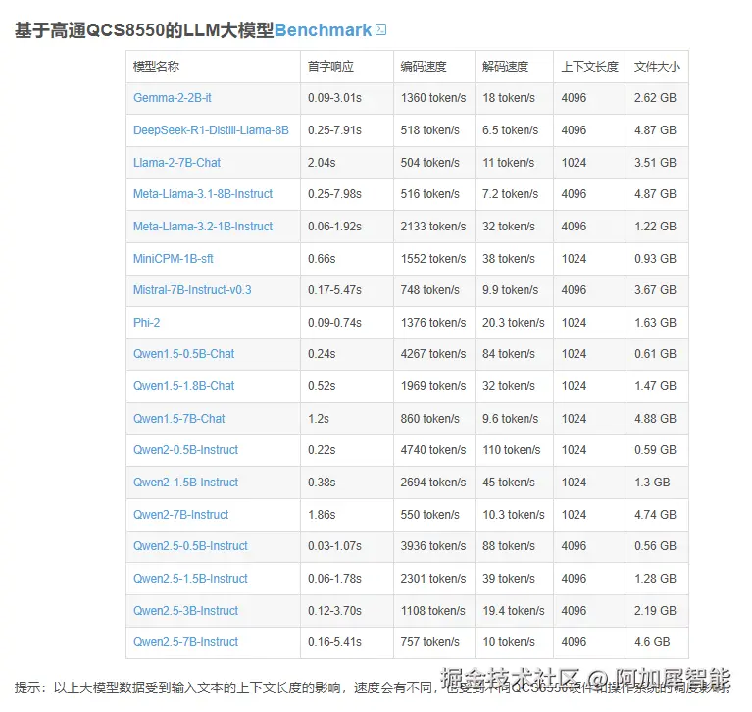Select the 2.04s first-token response cell
This screenshot has height=712, width=752.
click(x=347, y=163)
